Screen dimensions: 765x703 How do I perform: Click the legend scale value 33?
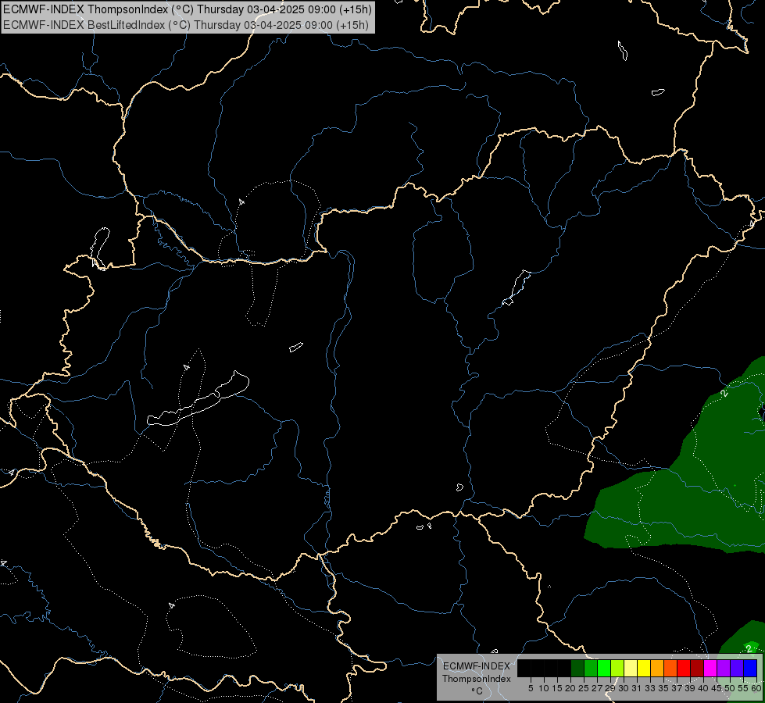point(650,688)
